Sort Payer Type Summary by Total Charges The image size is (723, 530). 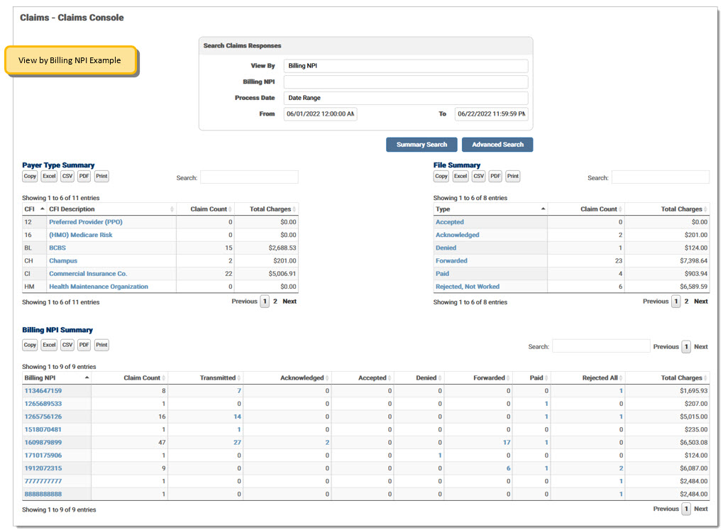267,209
